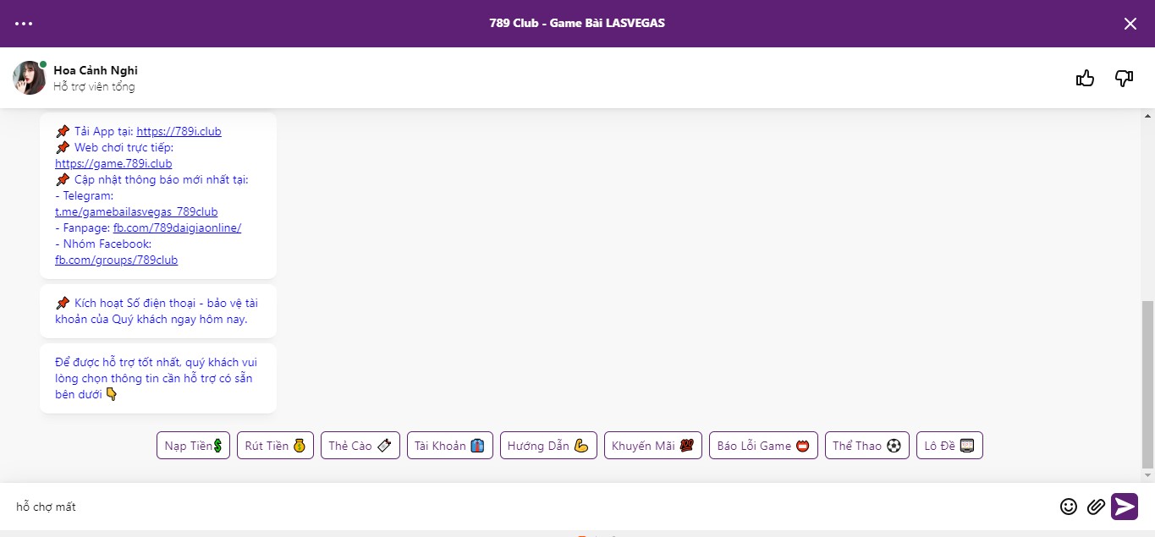Click the 'Để được hỗ trợ tốt nhất' message

pos(158,378)
